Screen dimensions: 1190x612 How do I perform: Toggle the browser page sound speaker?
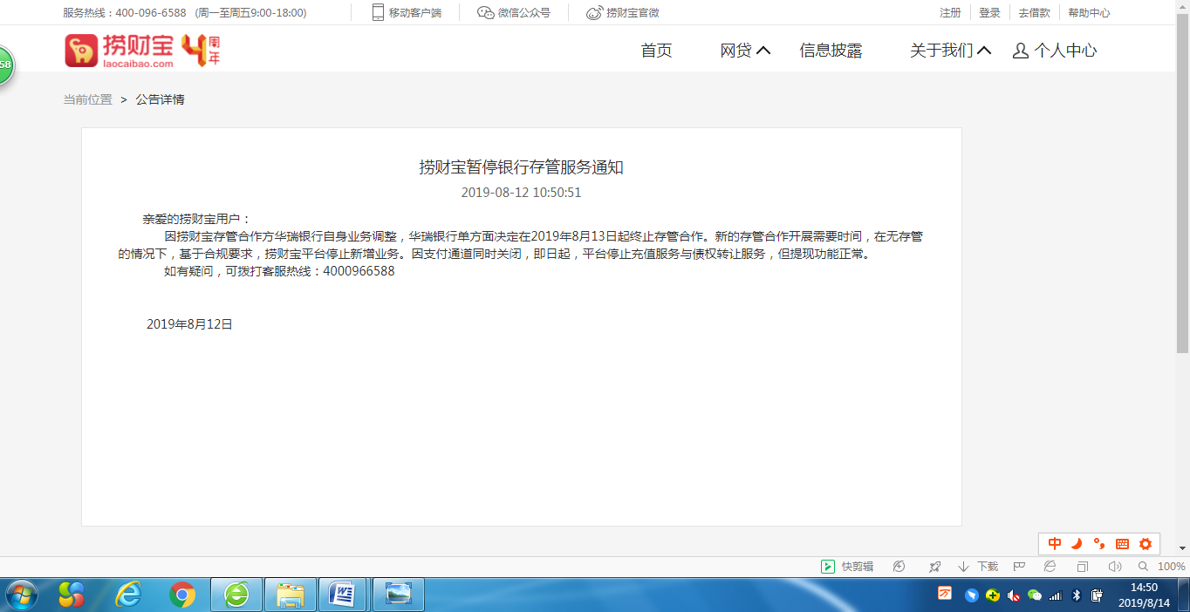1114,567
